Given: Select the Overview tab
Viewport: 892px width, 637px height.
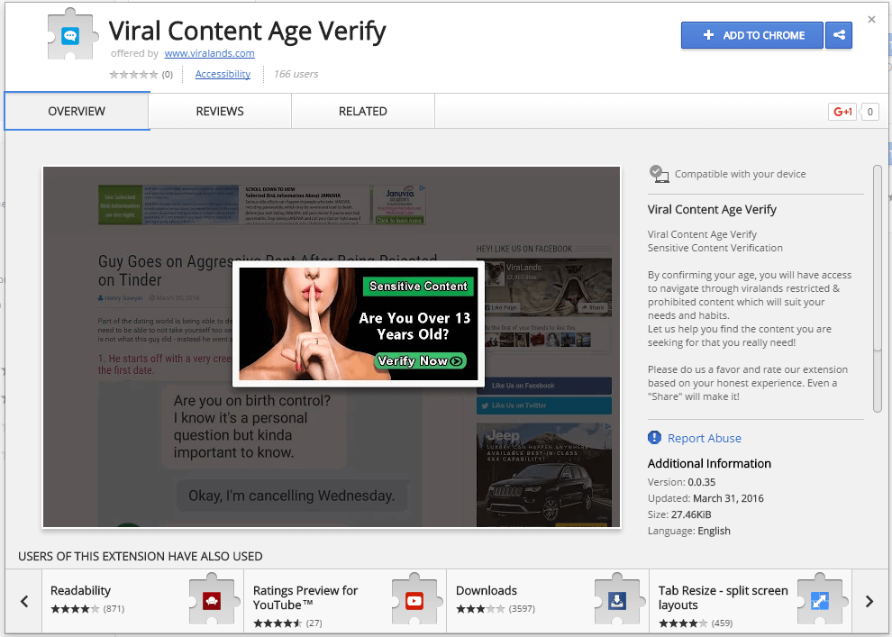Looking at the screenshot, I should coord(77,112).
